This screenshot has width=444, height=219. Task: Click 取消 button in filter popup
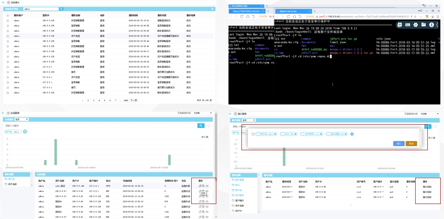[x=411, y=143]
